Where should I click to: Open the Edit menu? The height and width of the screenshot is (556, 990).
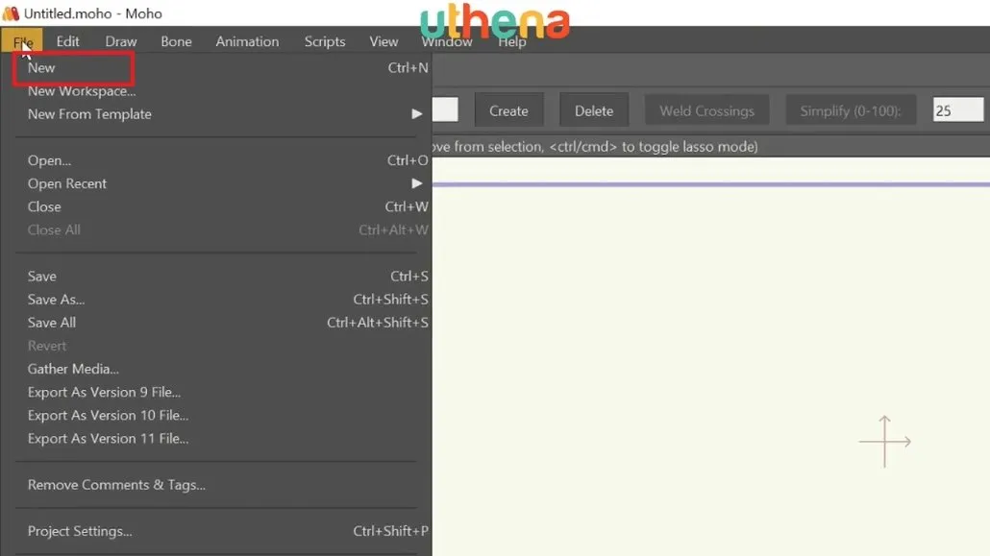coord(67,41)
